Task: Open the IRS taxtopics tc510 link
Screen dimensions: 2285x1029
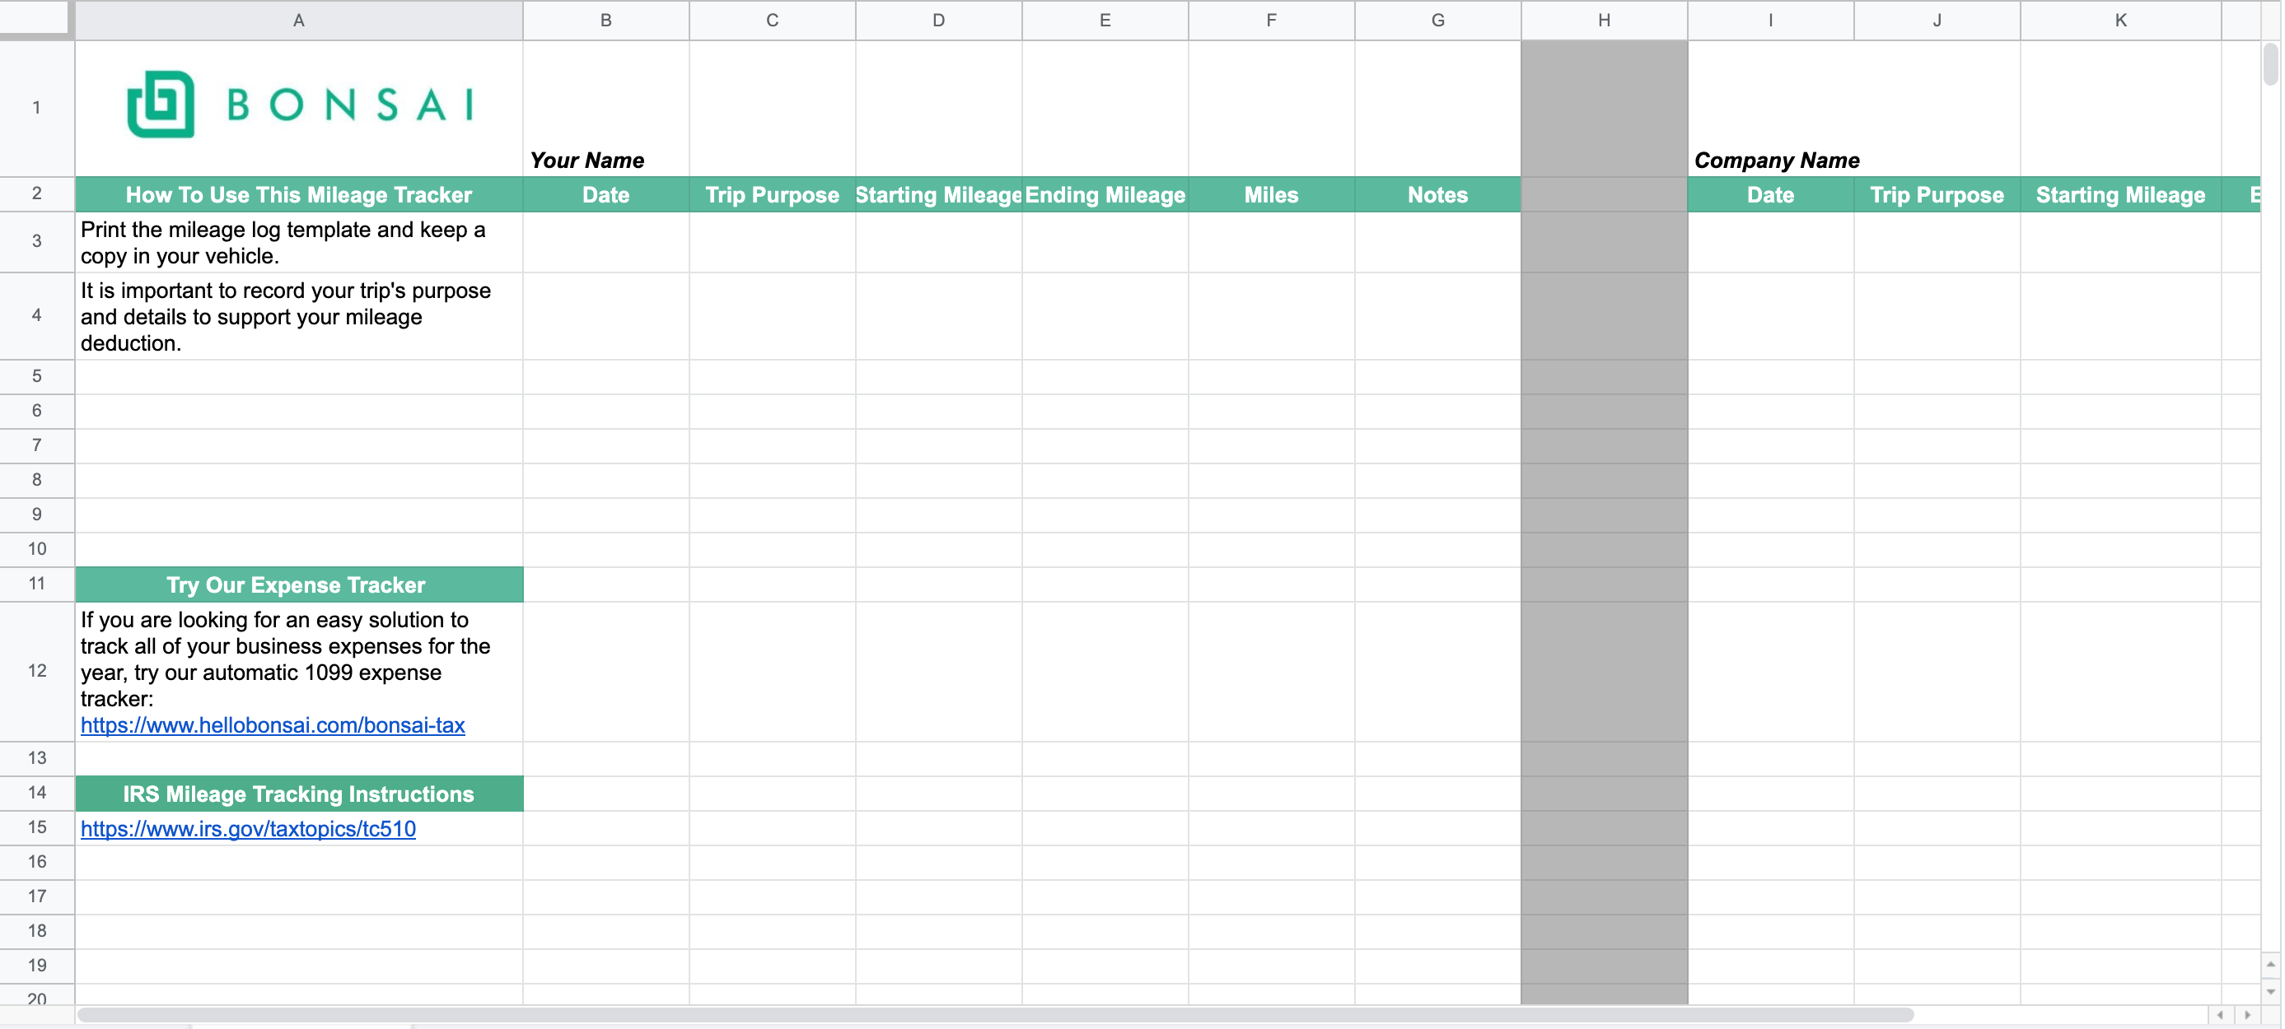Action: point(247,829)
